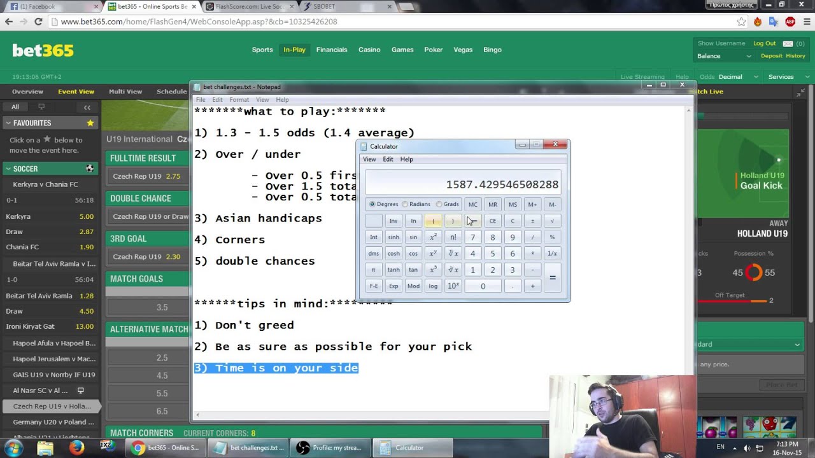Open Notepad's Format menu
Image resolution: width=815 pixels, height=458 pixels.
(239, 100)
